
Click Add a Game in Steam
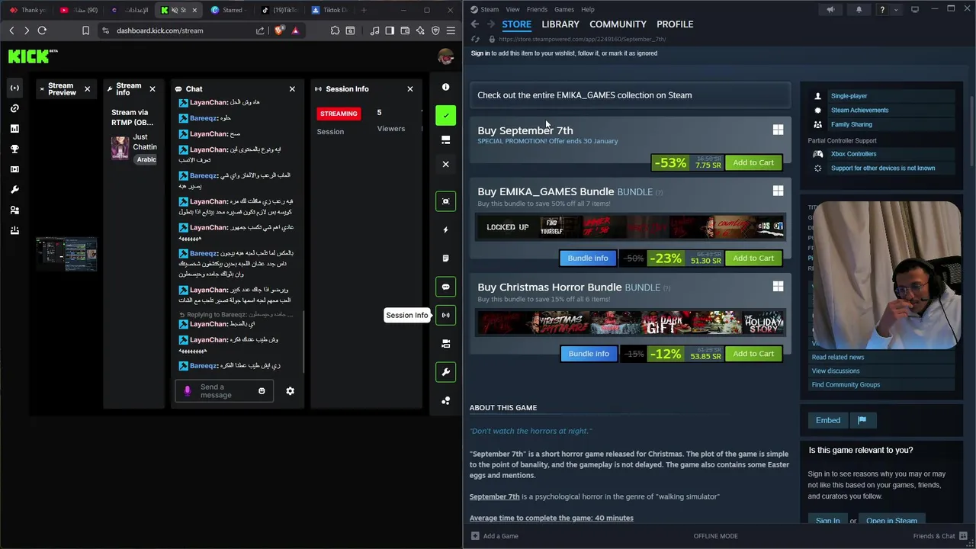click(x=494, y=536)
